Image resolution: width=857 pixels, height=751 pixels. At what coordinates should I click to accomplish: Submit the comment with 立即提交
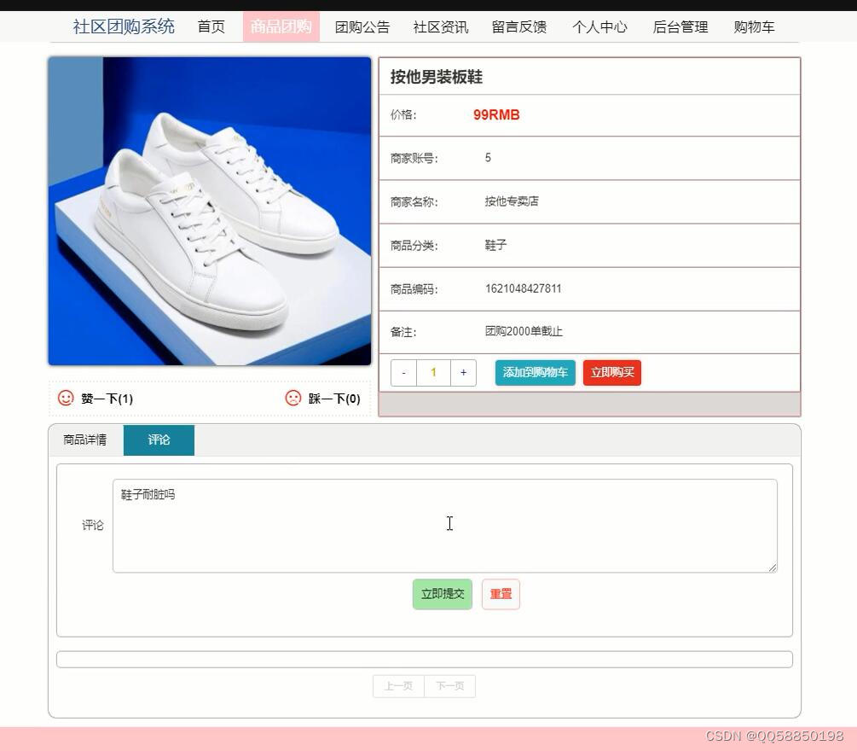pos(442,594)
